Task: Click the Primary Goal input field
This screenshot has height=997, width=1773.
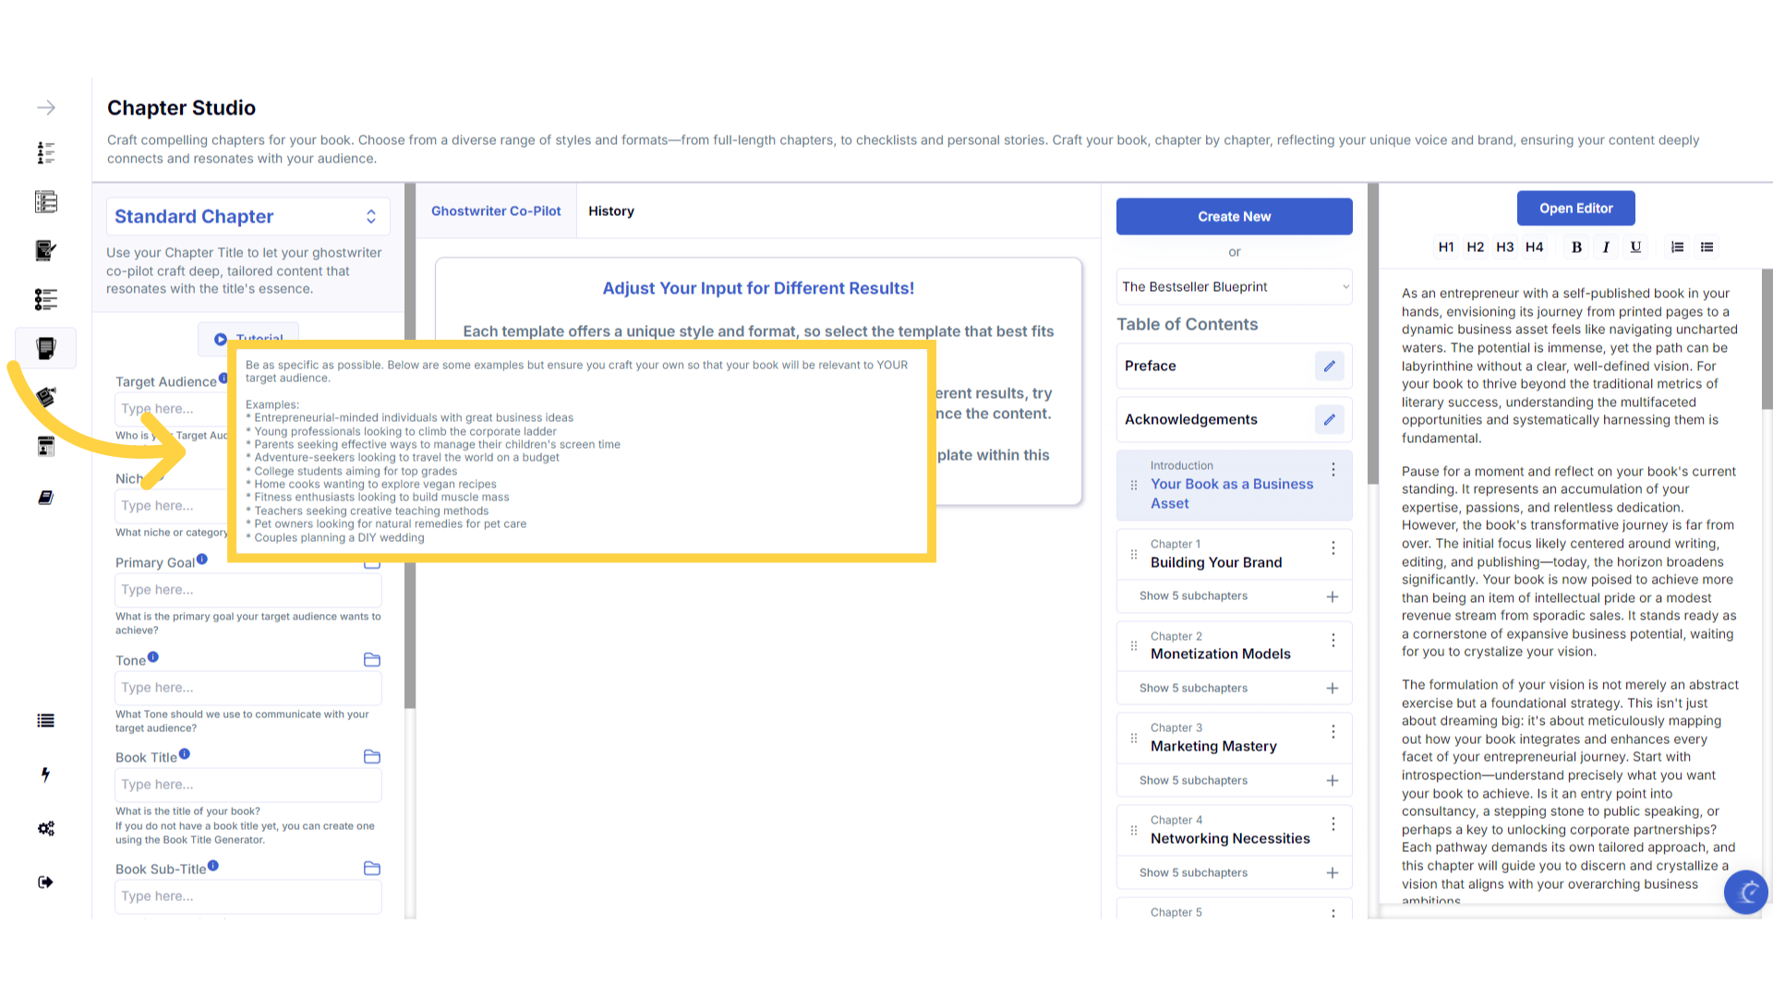Action: coord(247,589)
